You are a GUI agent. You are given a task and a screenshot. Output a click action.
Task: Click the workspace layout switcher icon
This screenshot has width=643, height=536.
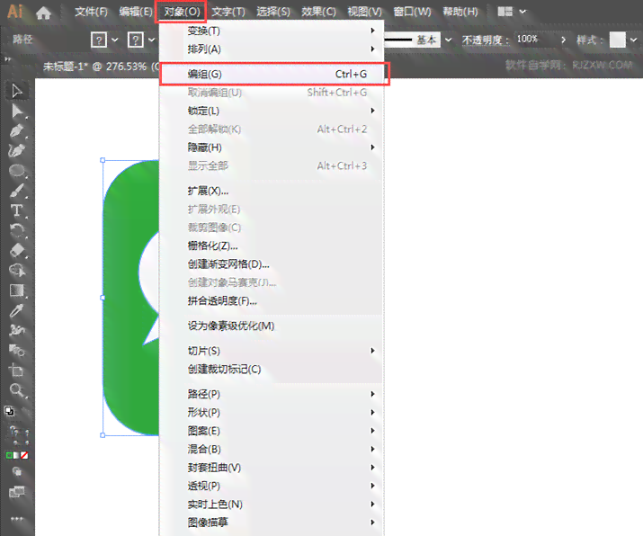(505, 12)
